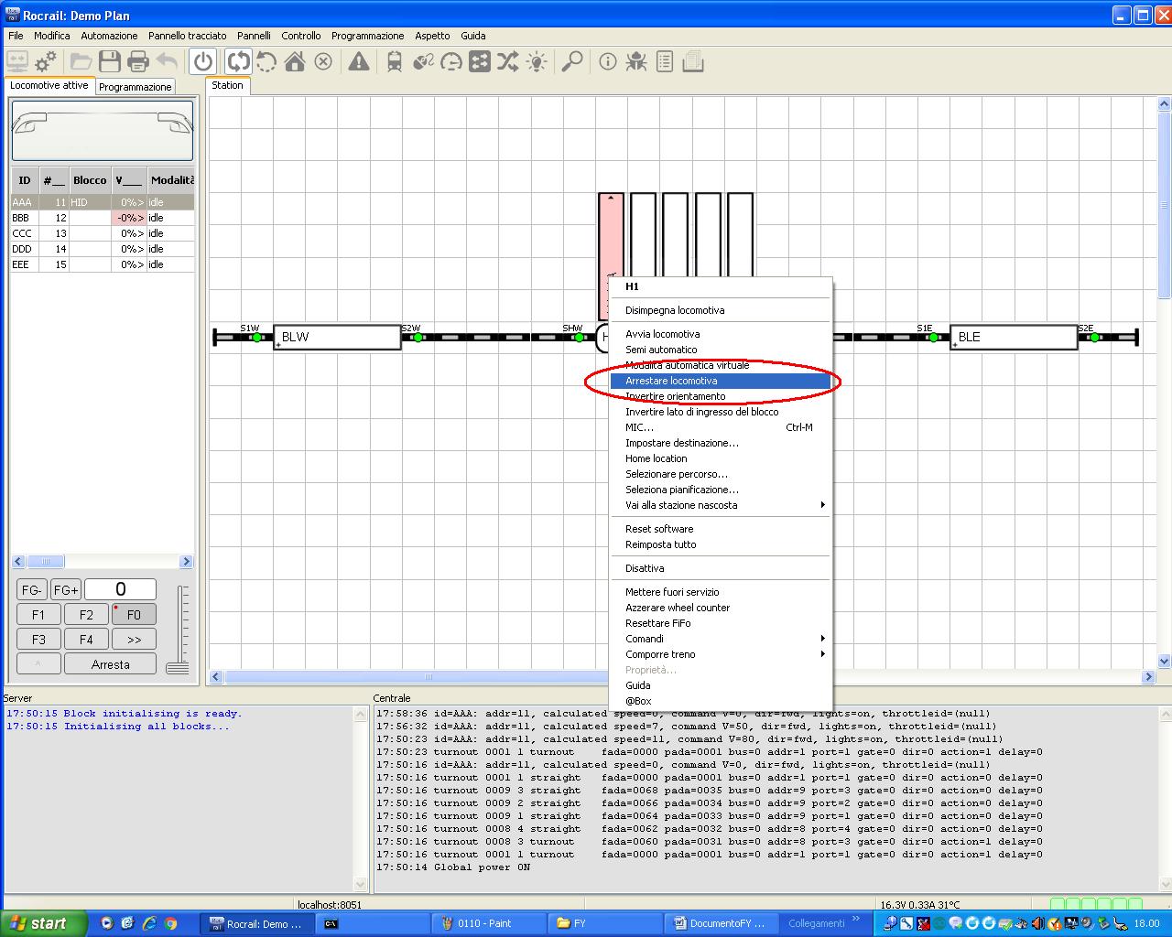Select the Station tab
This screenshot has height=937, width=1172.
click(x=228, y=85)
